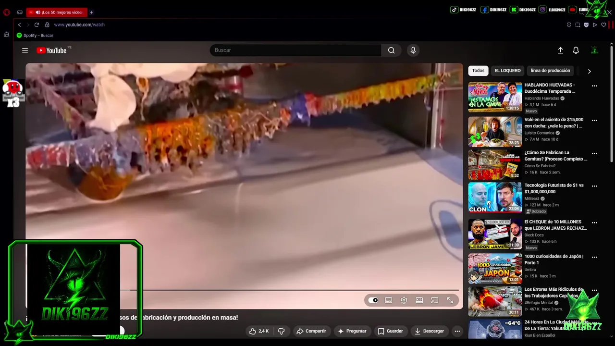Click the pin icon in address bar
Screen dimensions: 615x346
[x=569, y=25]
